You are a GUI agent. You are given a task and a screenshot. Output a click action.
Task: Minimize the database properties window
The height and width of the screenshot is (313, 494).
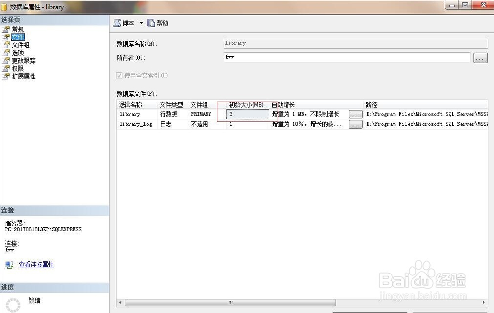pos(452,5)
